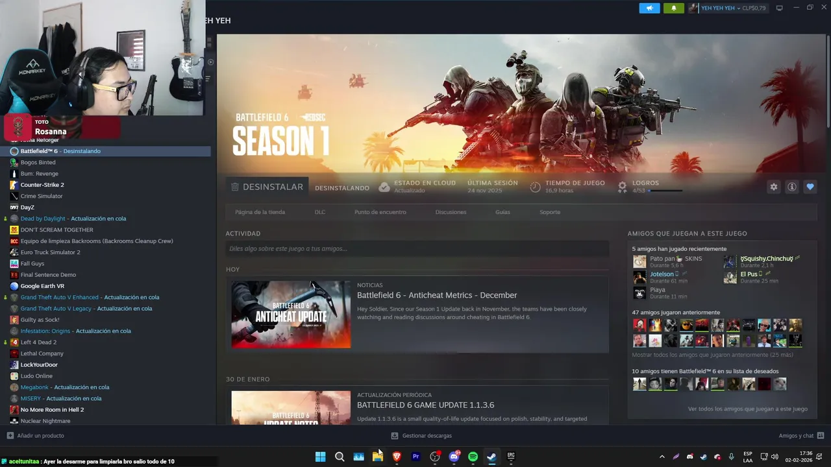This screenshot has height=467, width=831.
Task: Open Premiere Pro from taskbar
Action: pos(415,457)
